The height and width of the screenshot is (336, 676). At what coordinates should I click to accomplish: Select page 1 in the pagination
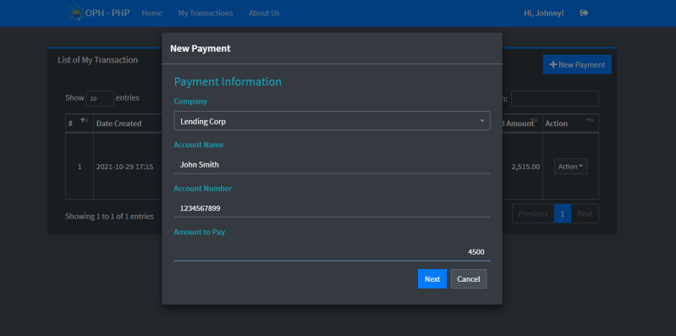562,213
